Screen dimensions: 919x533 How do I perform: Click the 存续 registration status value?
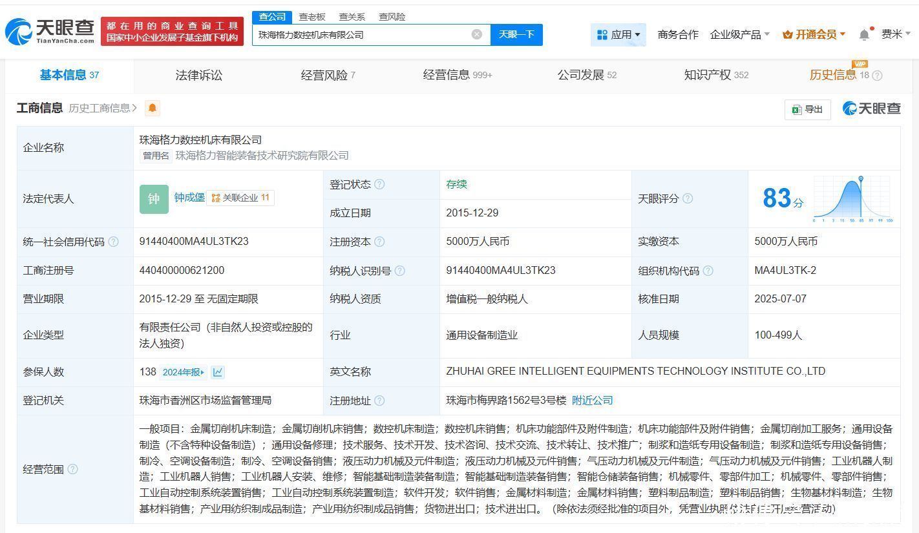point(456,184)
